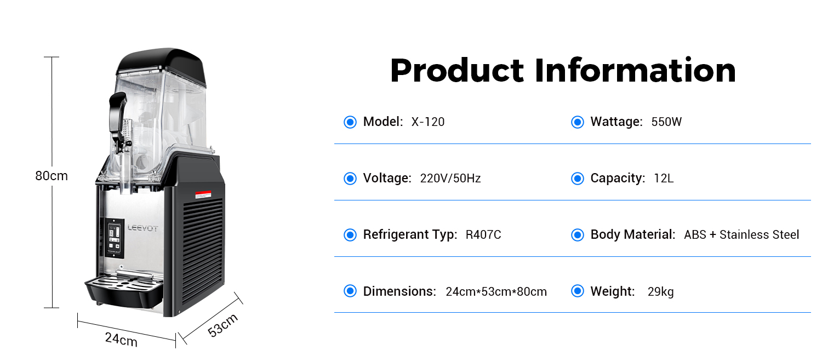This screenshot has width=822, height=356.
Task: Click the bullet icon next to Refrigerant Typ
Action: pyautogui.click(x=350, y=234)
